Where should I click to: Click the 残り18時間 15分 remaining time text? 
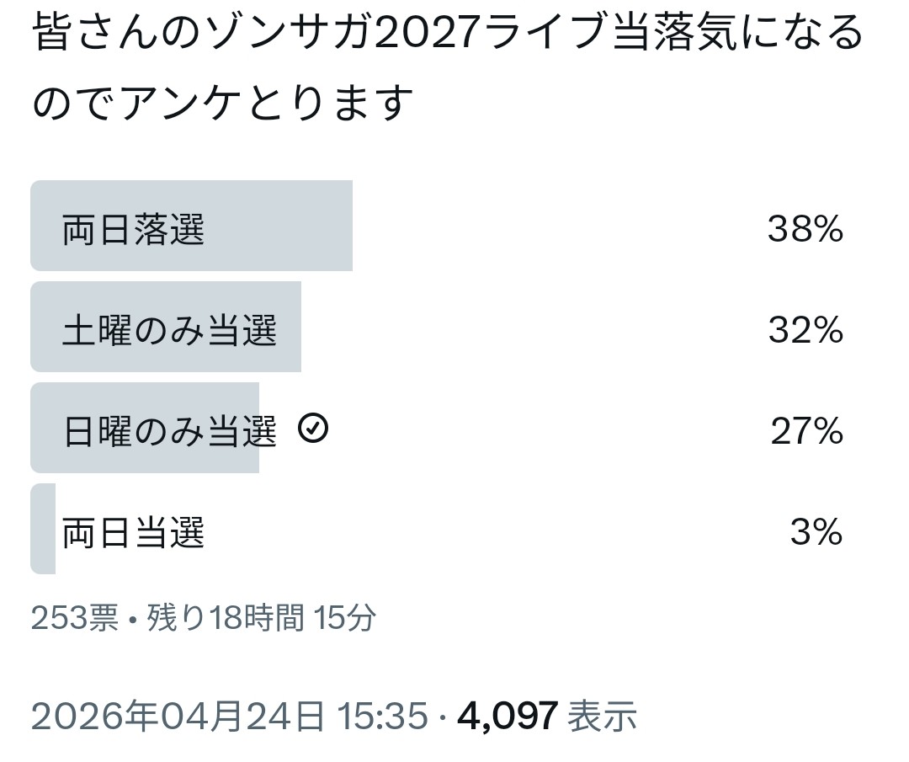[262, 619]
